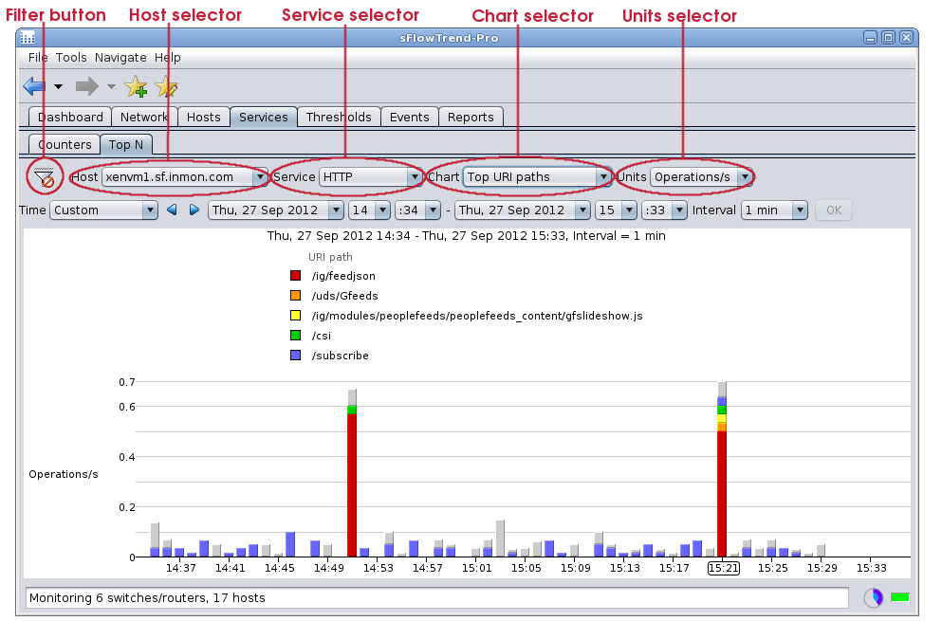The width and height of the screenshot is (942, 621).
Task: Click the gray forward navigation arrow
Action: (87, 87)
